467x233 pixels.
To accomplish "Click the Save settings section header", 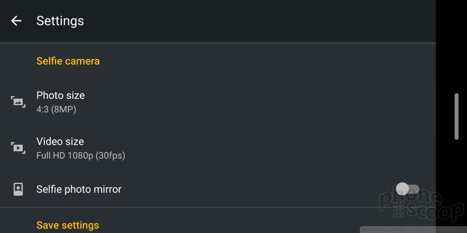I will [x=68, y=225].
